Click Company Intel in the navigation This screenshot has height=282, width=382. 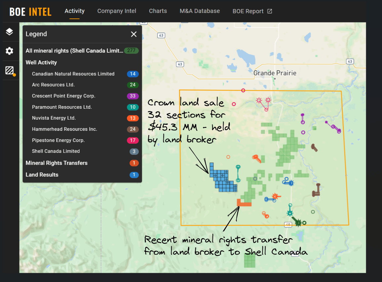(x=117, y=11)
